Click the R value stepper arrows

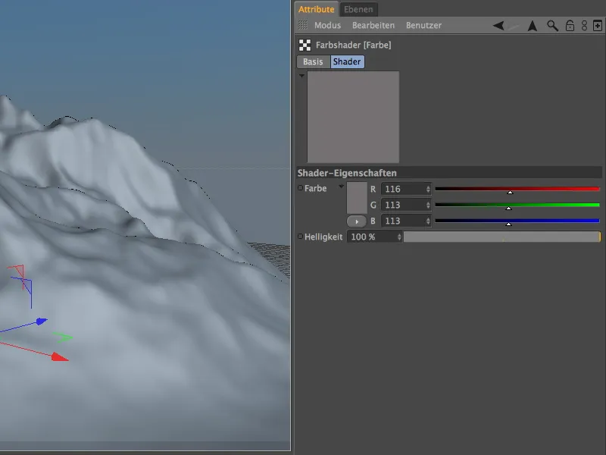pos(428,189)
